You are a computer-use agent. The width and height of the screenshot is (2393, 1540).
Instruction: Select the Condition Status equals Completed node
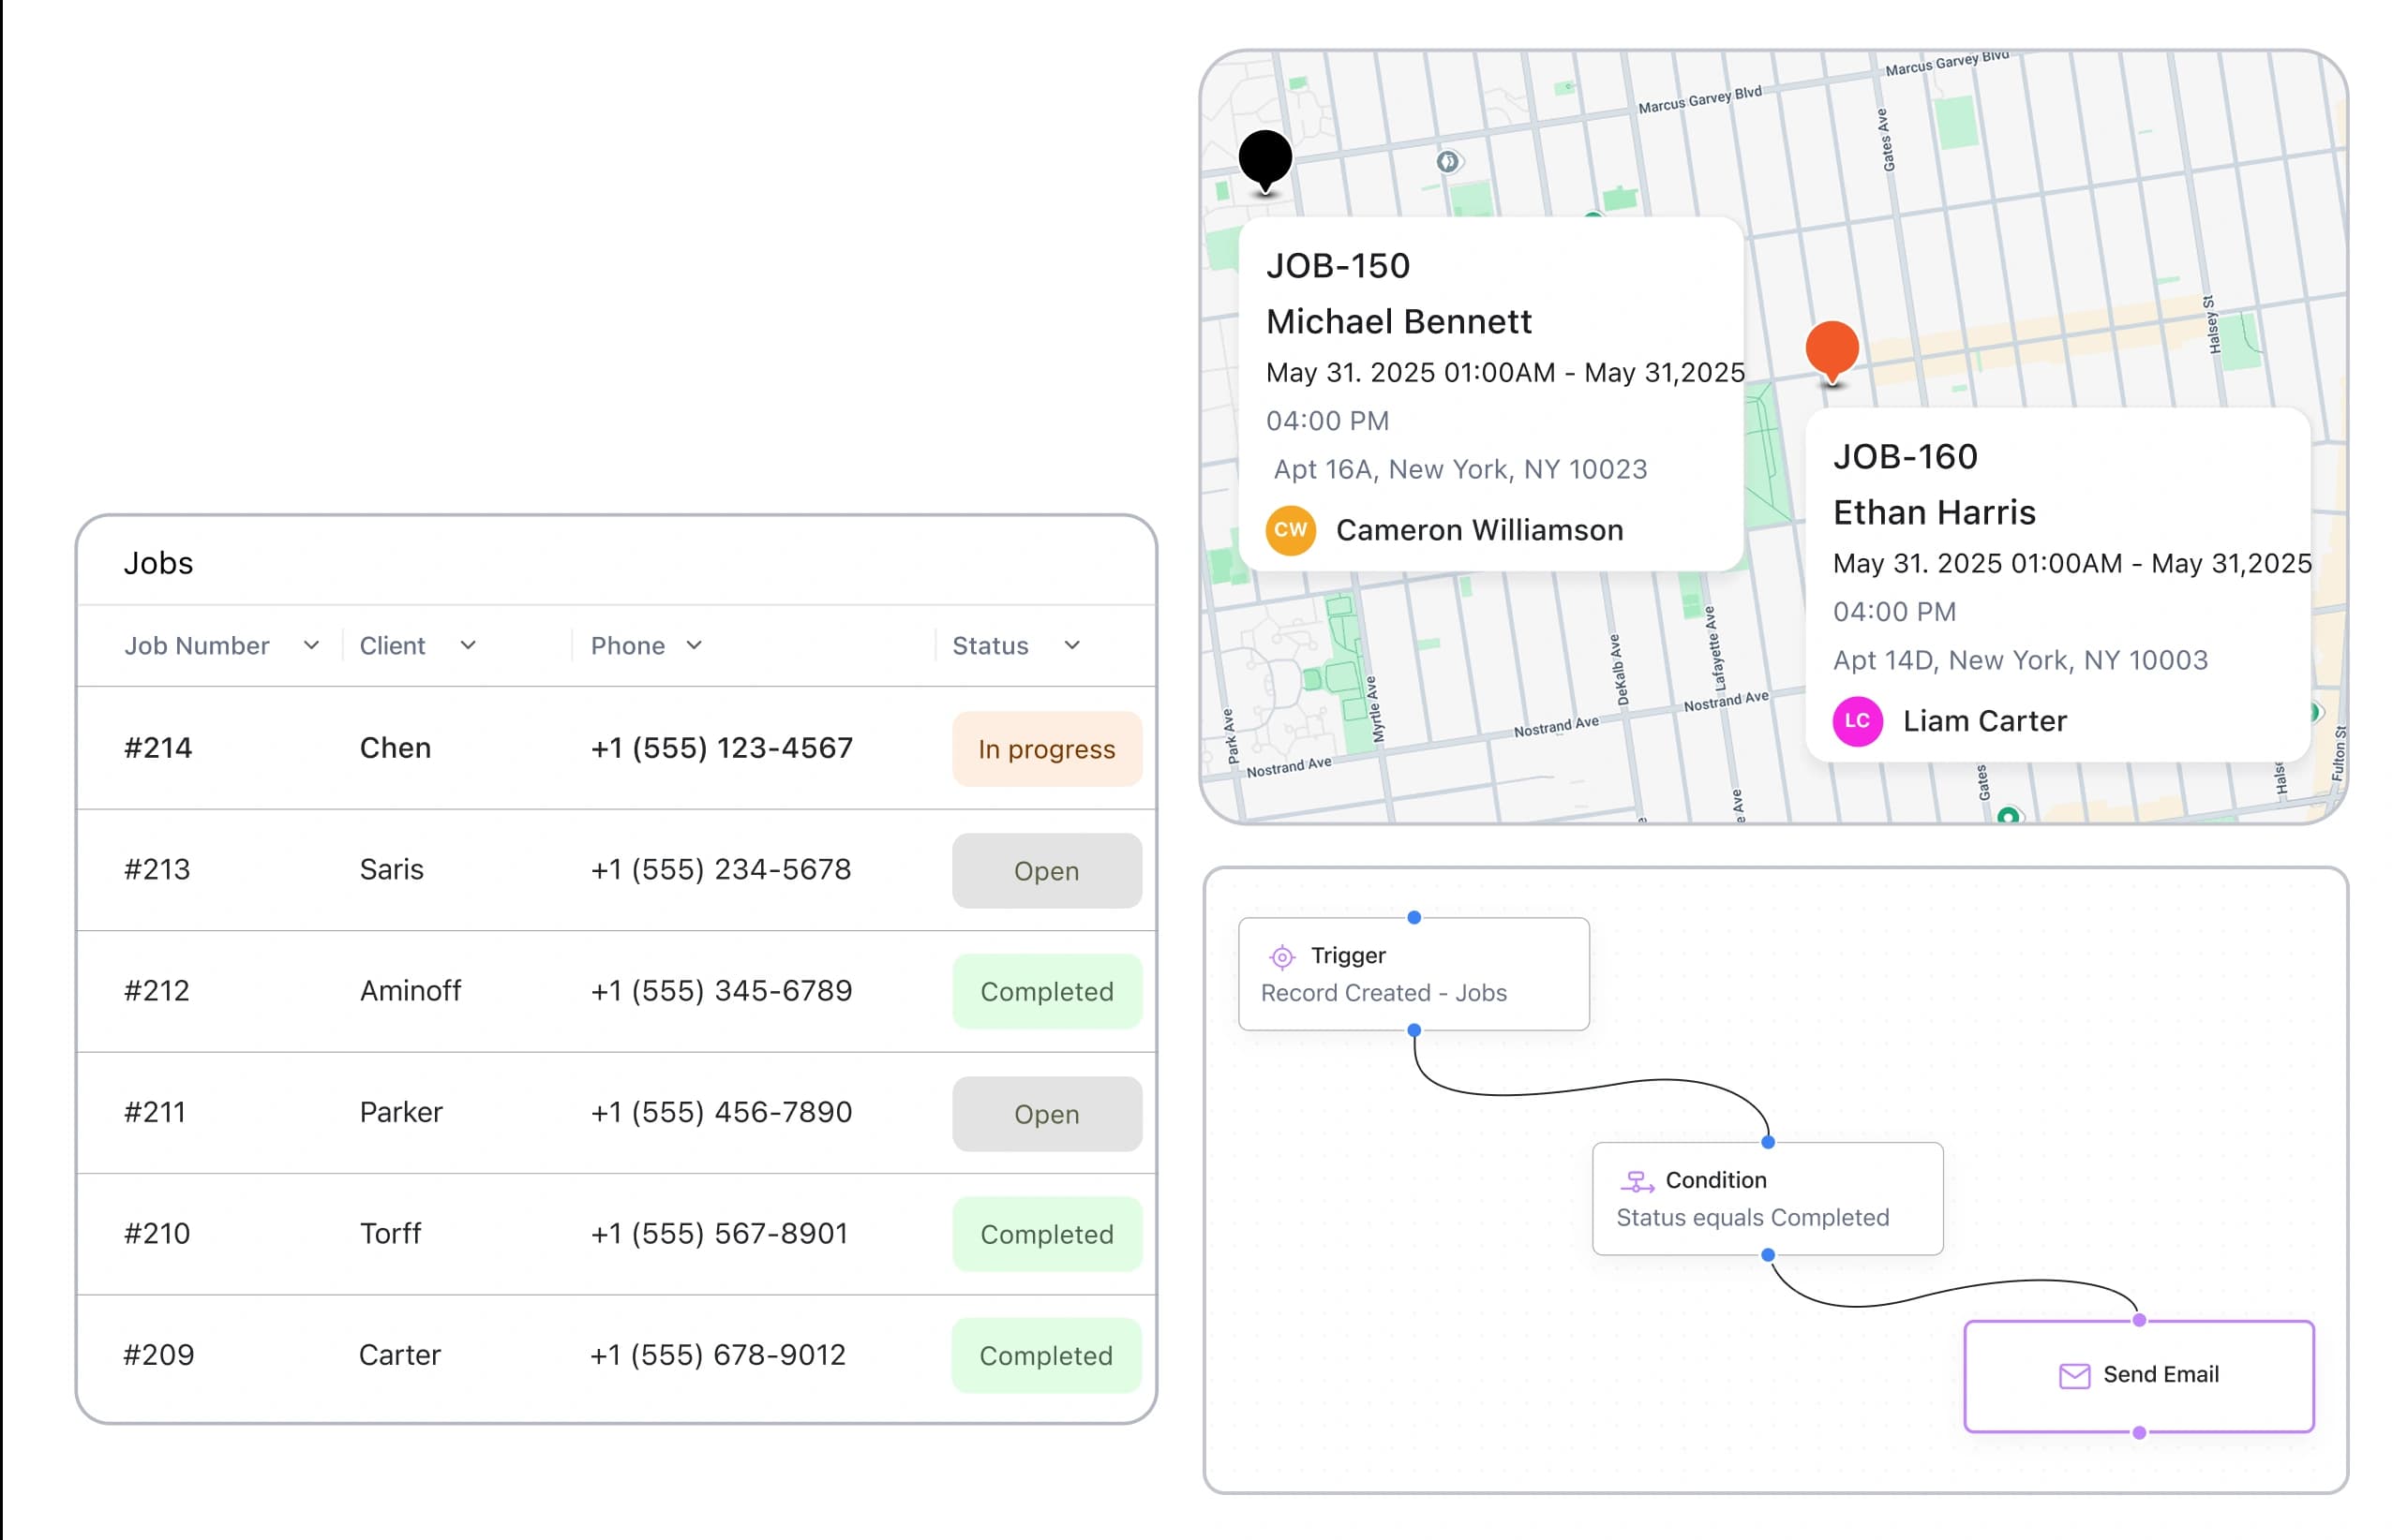[x=1767, y=1199]
